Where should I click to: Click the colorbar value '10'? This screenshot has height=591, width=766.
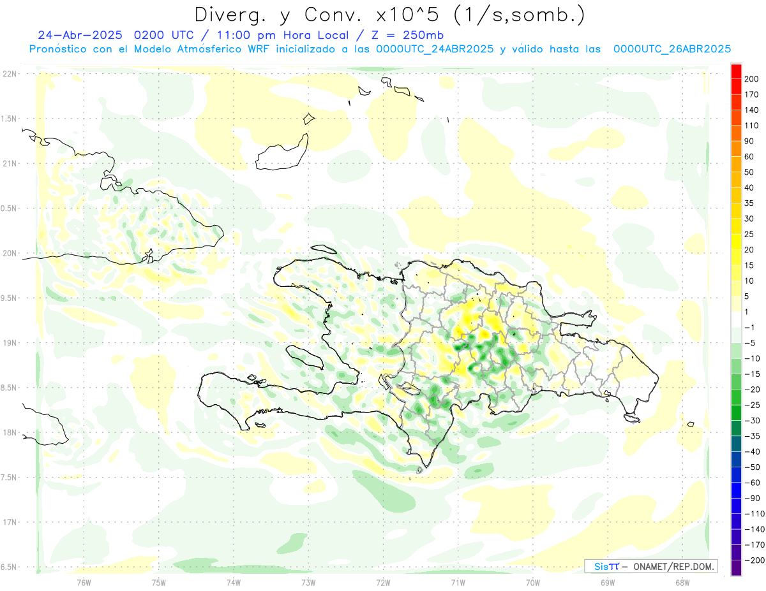749,281
